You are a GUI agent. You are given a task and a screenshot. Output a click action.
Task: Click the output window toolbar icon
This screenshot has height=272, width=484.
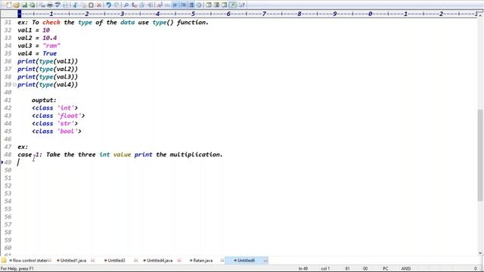(x=217, y=5)
